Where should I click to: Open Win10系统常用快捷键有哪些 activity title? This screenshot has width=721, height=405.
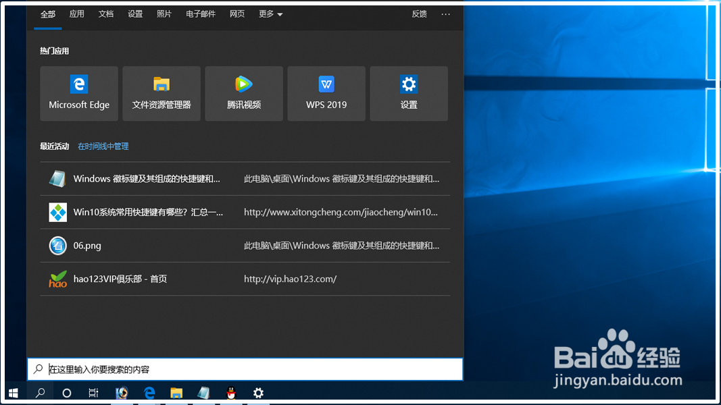coord(148,212)
